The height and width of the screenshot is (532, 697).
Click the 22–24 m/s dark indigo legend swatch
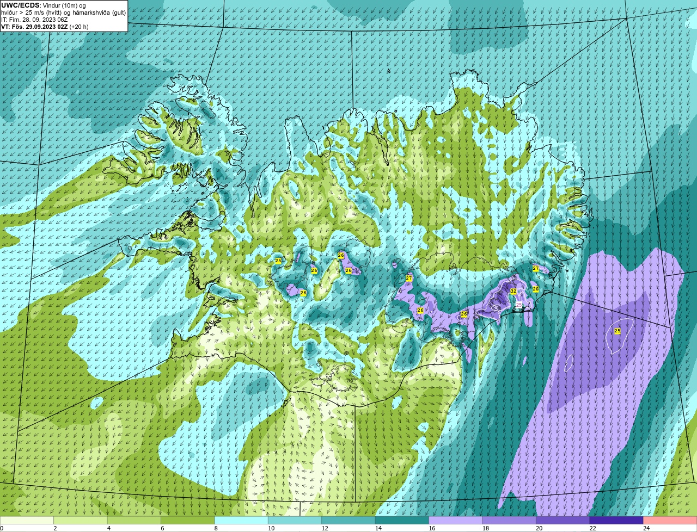(x=616, y=520)
